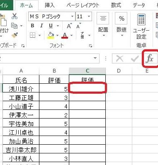
Task: Select cell 宇佐美加
Action: tap(21, 123)
